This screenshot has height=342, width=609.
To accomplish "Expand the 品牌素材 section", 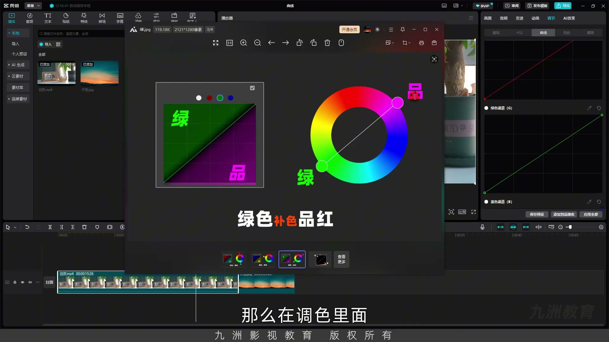I will pos(18,99).
